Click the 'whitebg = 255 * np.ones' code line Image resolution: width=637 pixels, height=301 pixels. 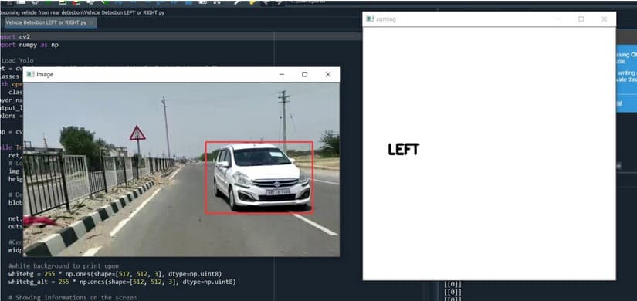115,274
